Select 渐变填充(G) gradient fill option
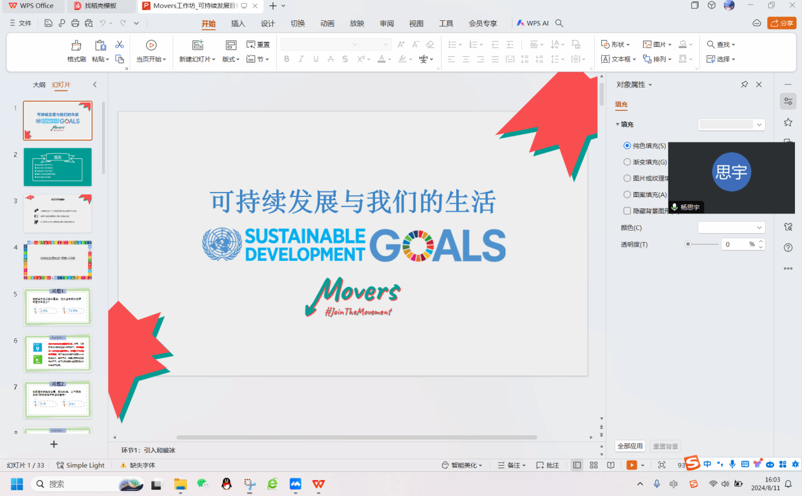This screenshot has height=496, width=802. coord(627,162)
